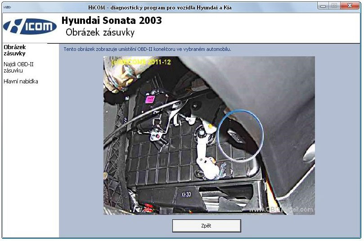Maximize the HiCOM window
Viewport: 364px width, 241px height.
tap(334, 6)
